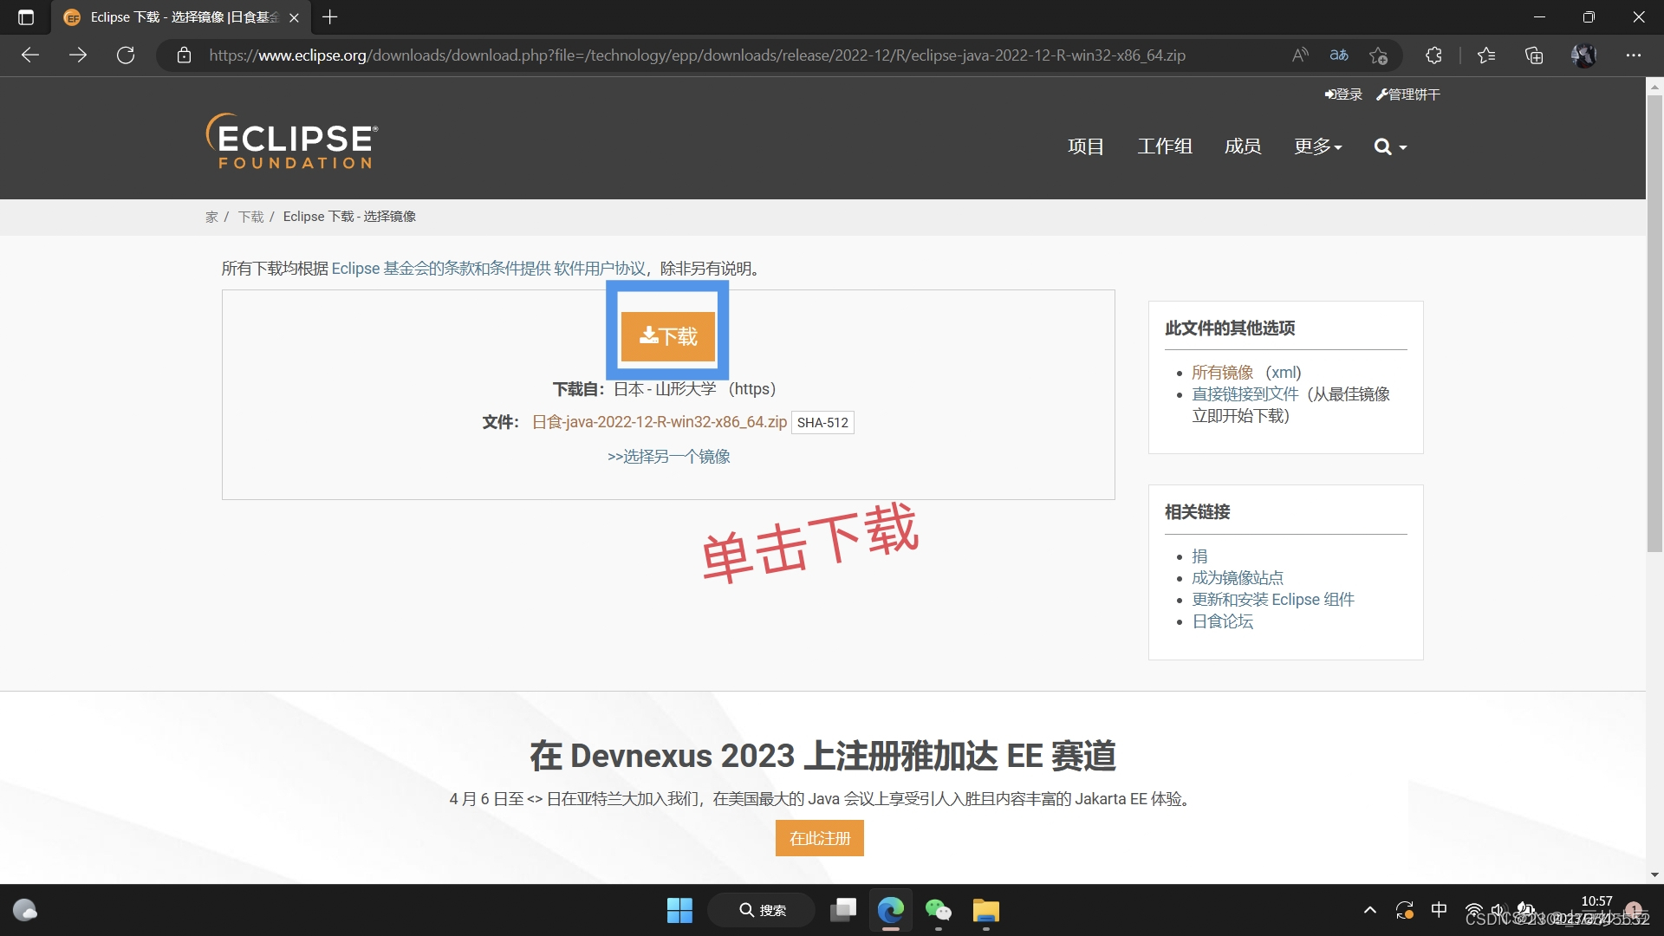1664x936 pixels.
Task: Open the 项目 navigation menu item
Action: click(x=1086, y=146)
